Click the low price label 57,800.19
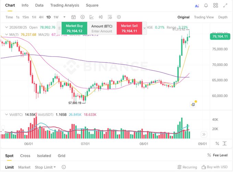 tap(75, 103)
